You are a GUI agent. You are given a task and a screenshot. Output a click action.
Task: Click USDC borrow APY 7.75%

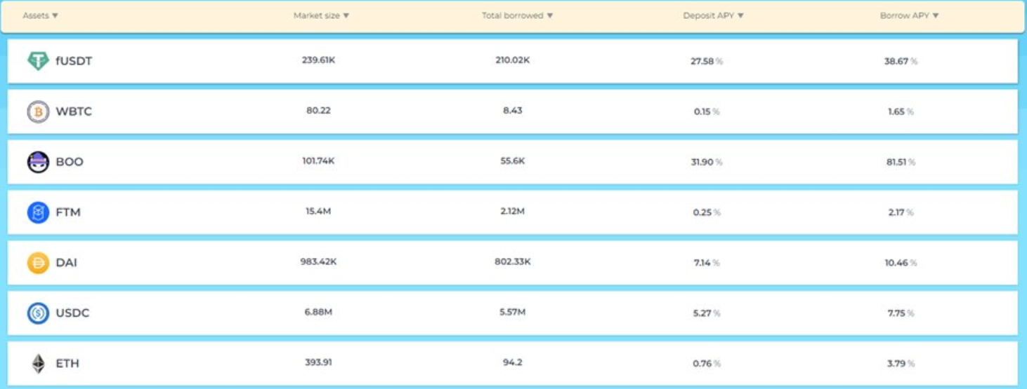(901, 313)
